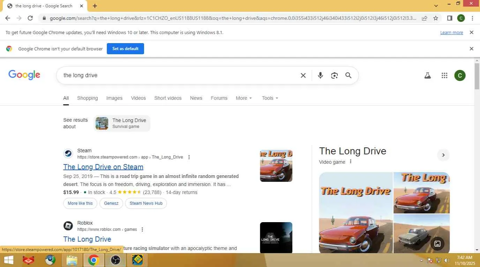This screenshot has height=267, width=480.
Task: Open the Chrome three-dot menu
Action: pyautogui.click(x=472, y=18)
